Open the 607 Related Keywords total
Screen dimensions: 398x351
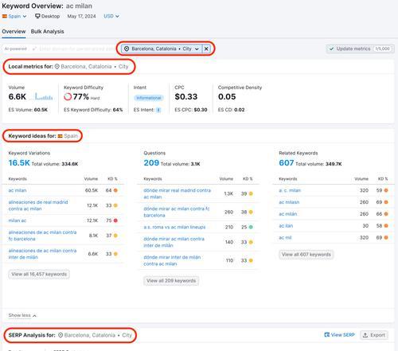287,163
